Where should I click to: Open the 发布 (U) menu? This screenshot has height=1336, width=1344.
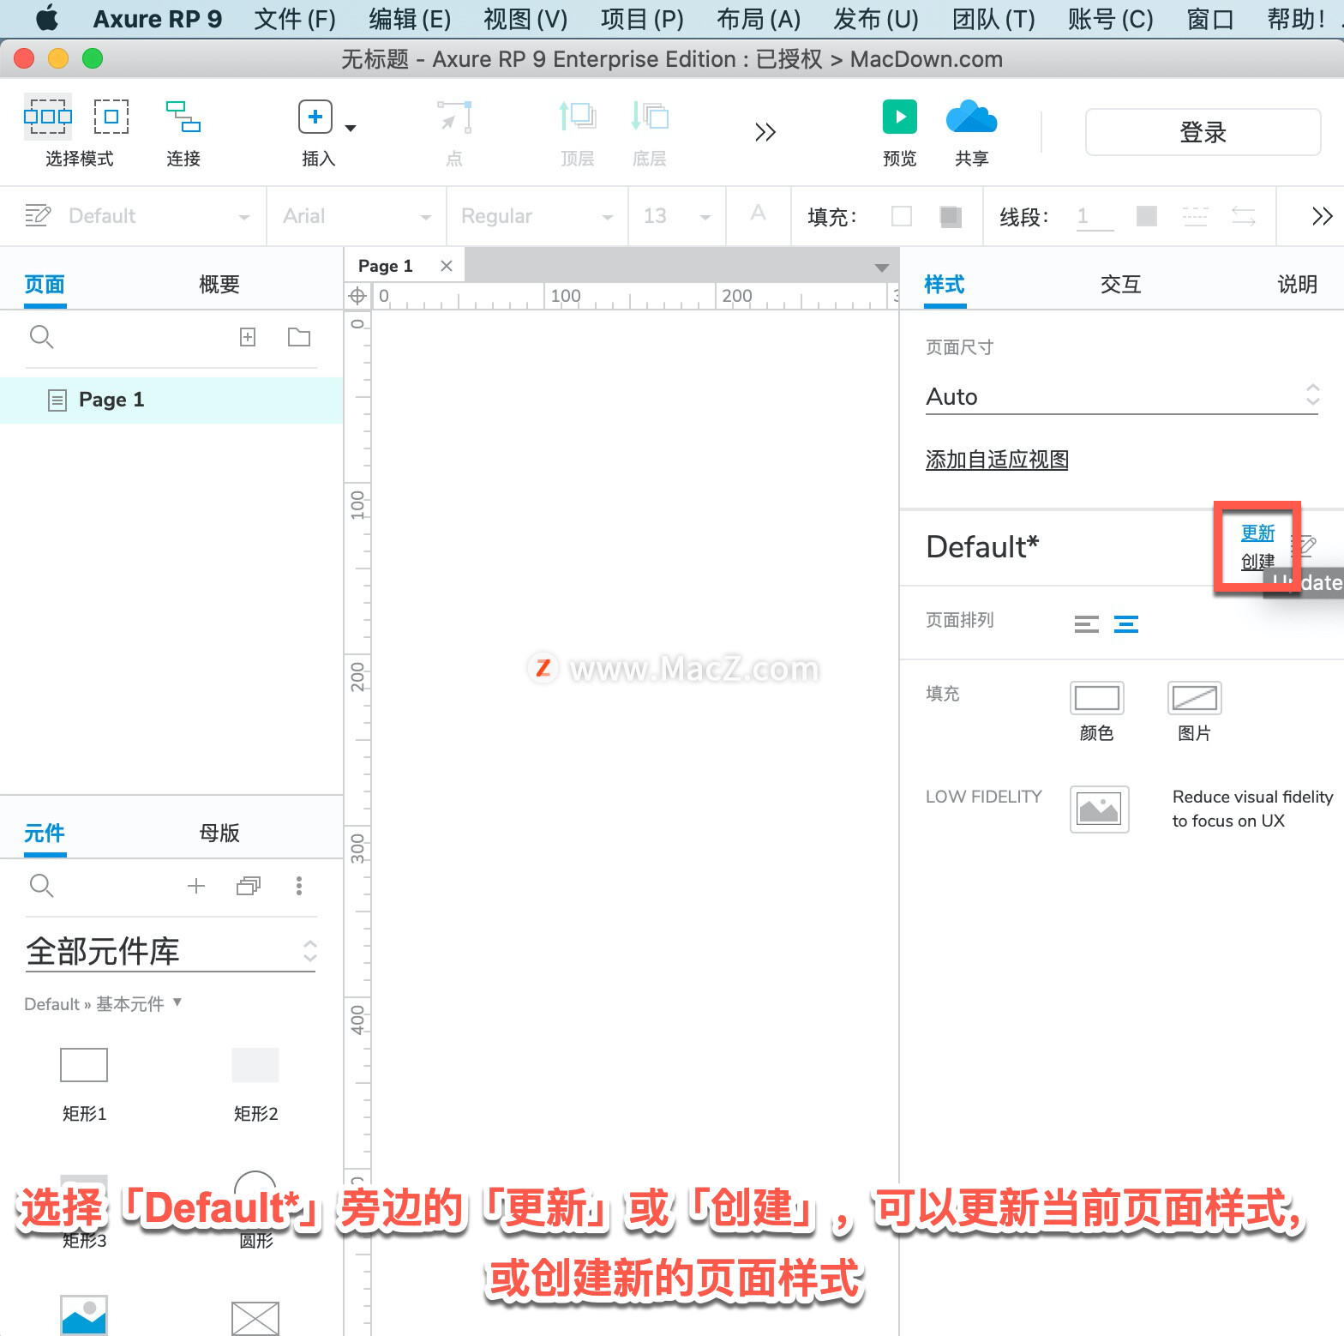coord(876,19)
